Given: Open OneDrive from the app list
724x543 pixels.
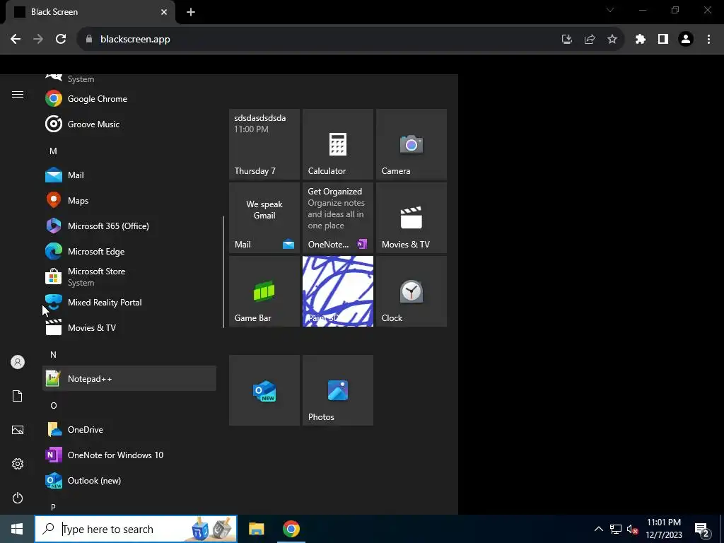Looking at the screenshot, I should pyautogui.click(x=129, y=429).
